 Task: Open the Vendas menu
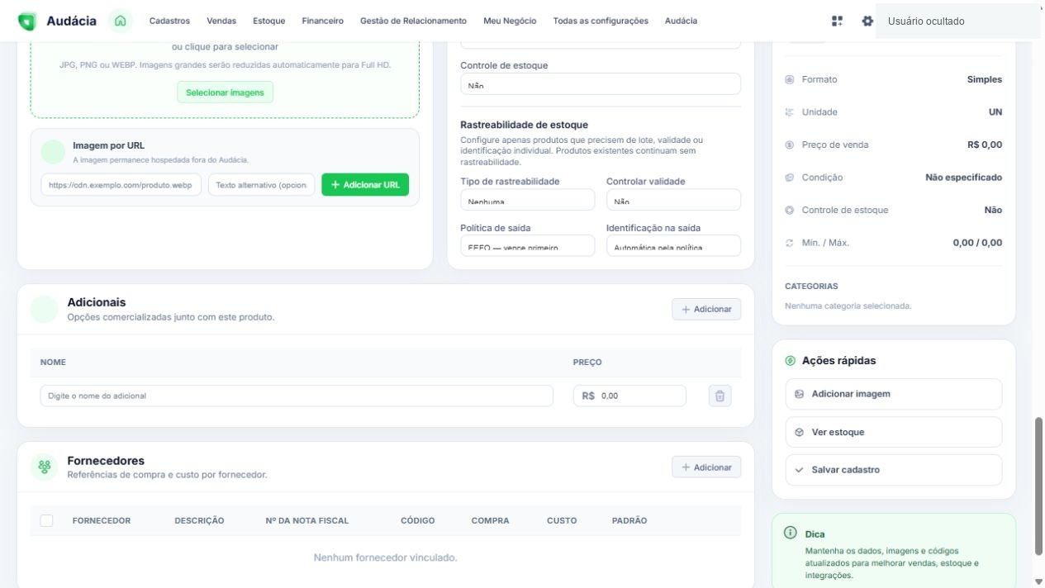coord(221,21)
